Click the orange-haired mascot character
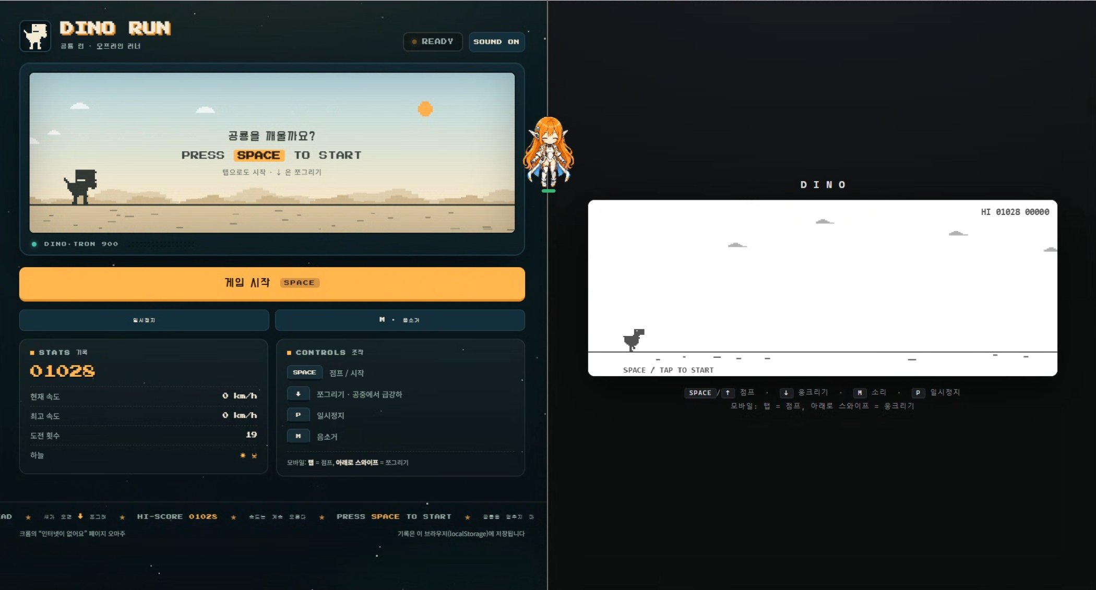The image size is (1096, 590). tap(548, 152)
